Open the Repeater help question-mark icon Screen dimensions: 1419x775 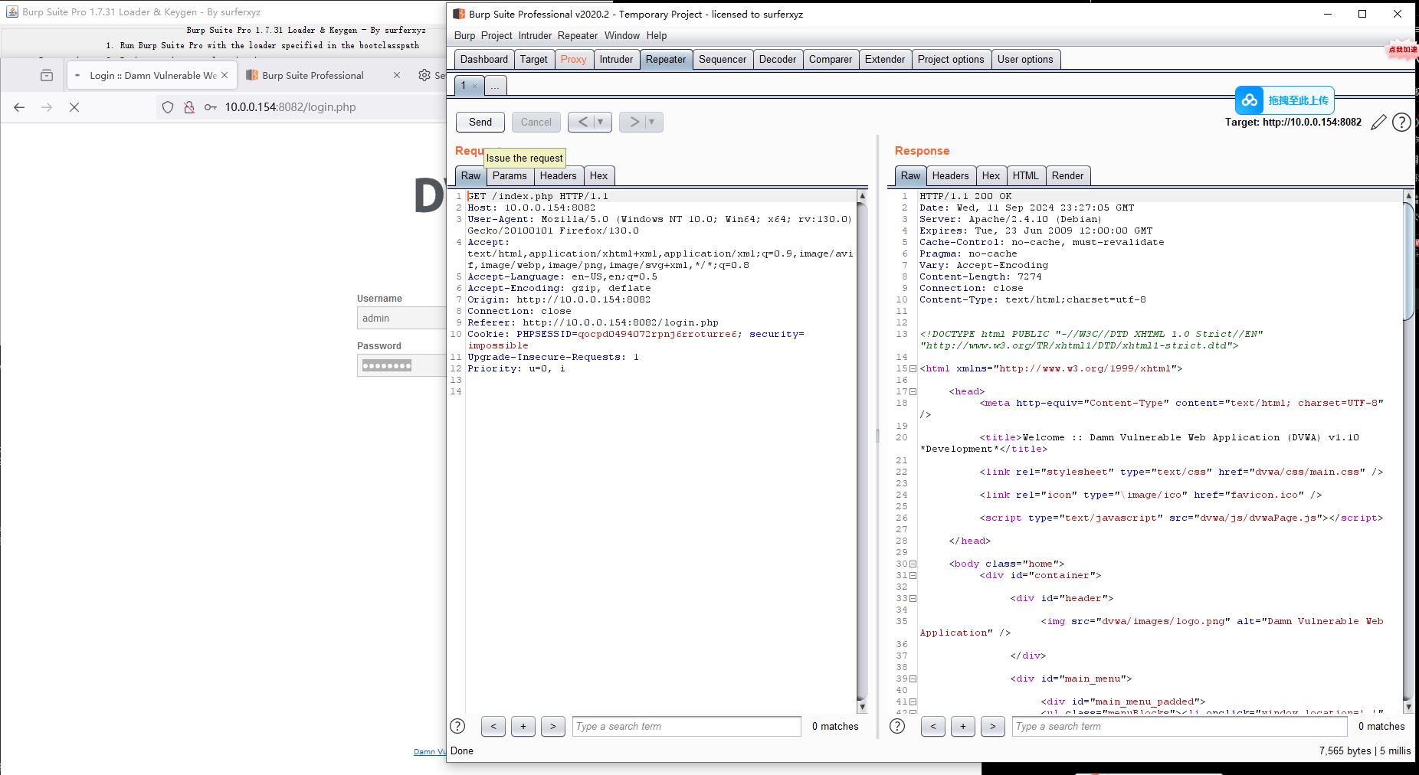point(1401,123)
